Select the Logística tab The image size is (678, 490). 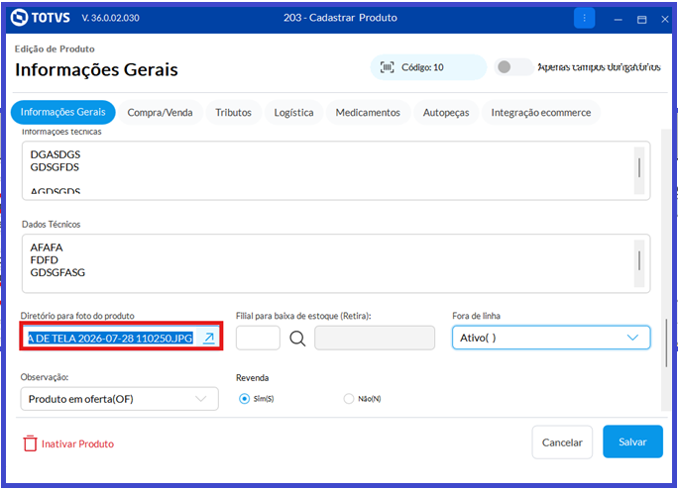click(x=293, y=113)
